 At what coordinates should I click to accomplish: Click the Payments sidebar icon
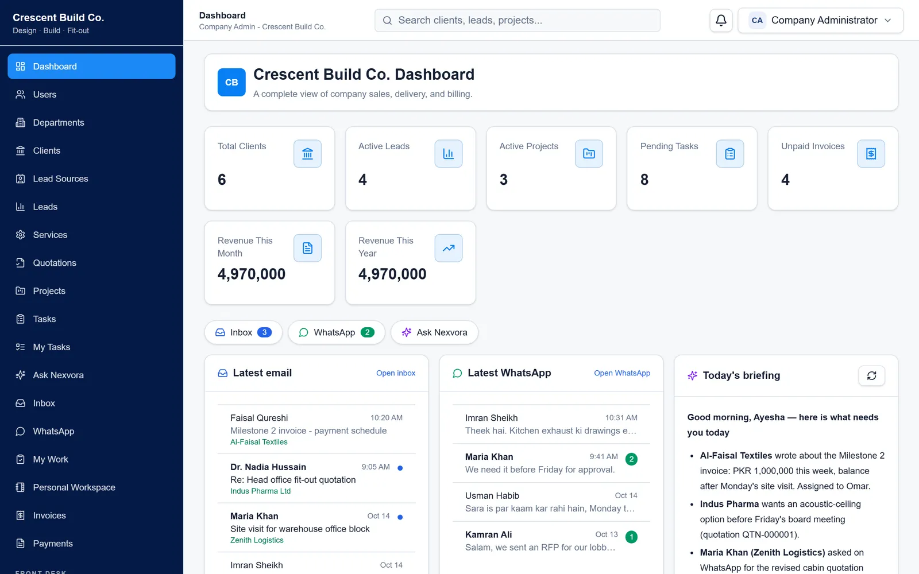point(21,544)
